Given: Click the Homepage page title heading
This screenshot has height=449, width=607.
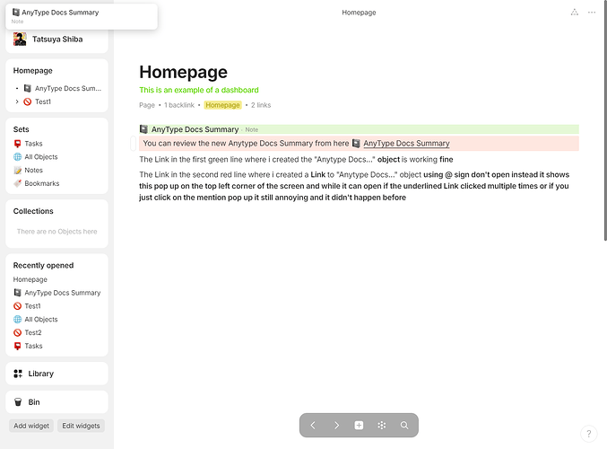Looking at the screenshot, I should [183, 72].
